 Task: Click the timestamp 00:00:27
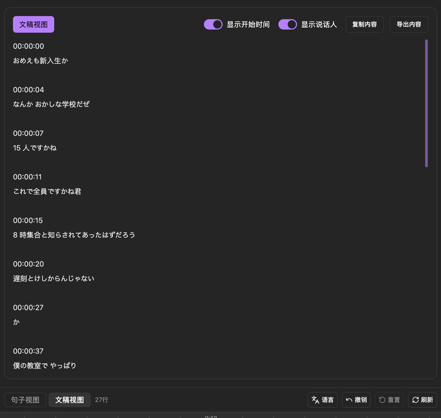point(28,308)
